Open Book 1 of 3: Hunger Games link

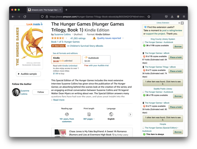65,42
